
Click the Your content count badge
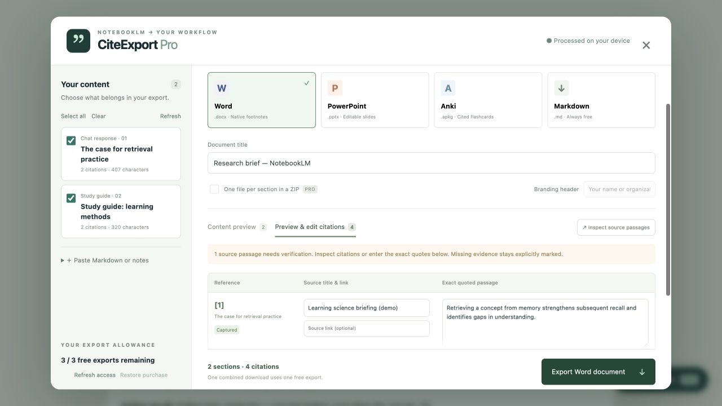[176, 85]
